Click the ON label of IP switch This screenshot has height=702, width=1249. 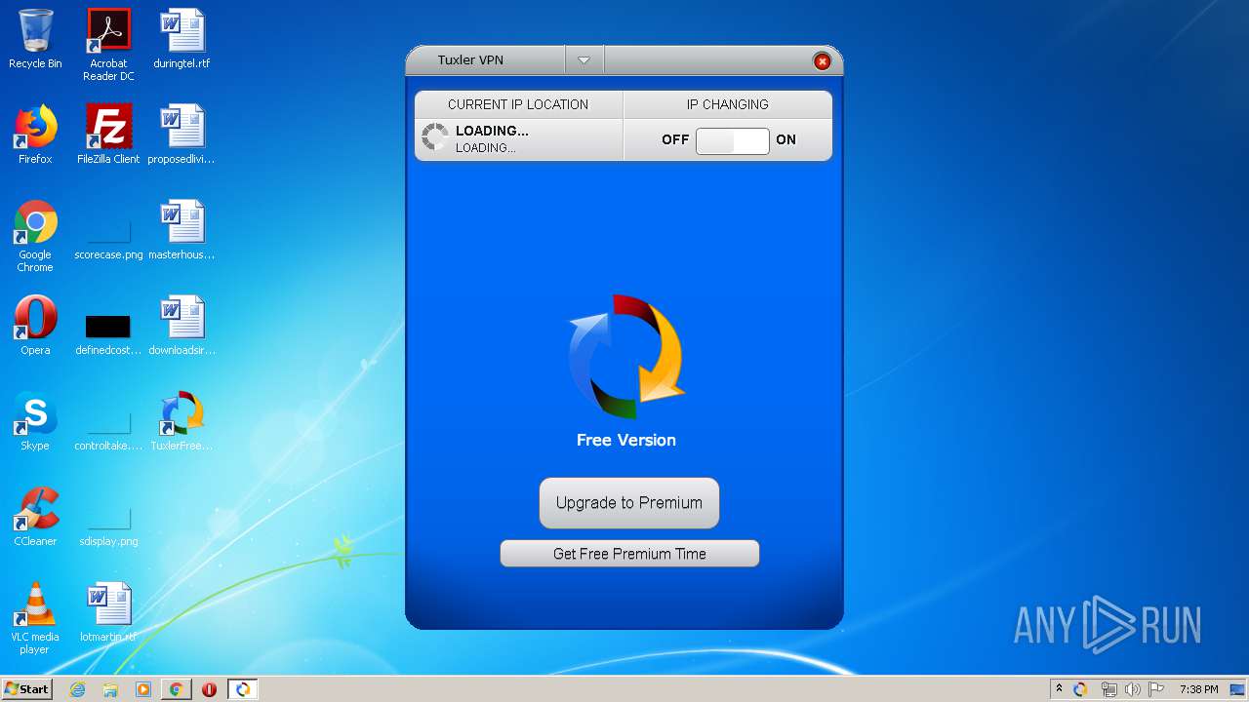786,139
